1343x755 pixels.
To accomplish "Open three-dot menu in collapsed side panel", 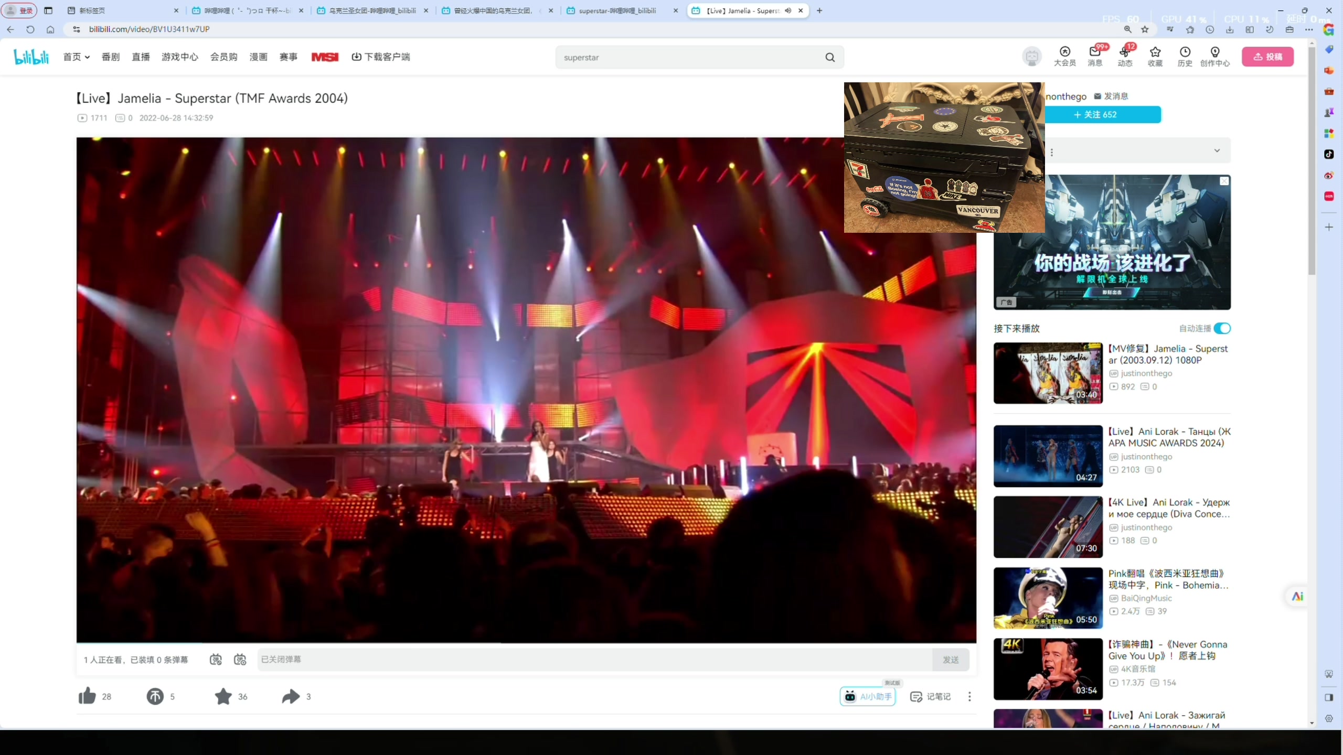I will (x=1051, y=152).
